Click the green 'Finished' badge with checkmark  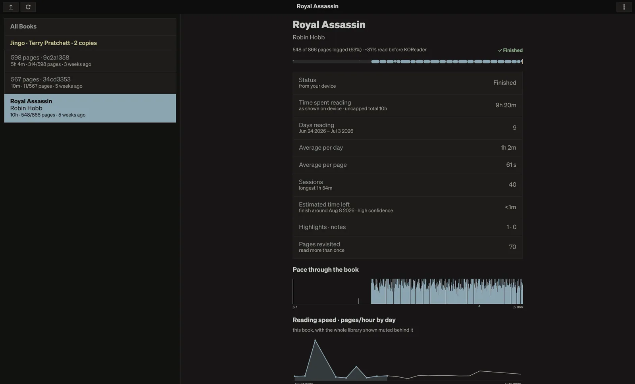click(510, 50)
